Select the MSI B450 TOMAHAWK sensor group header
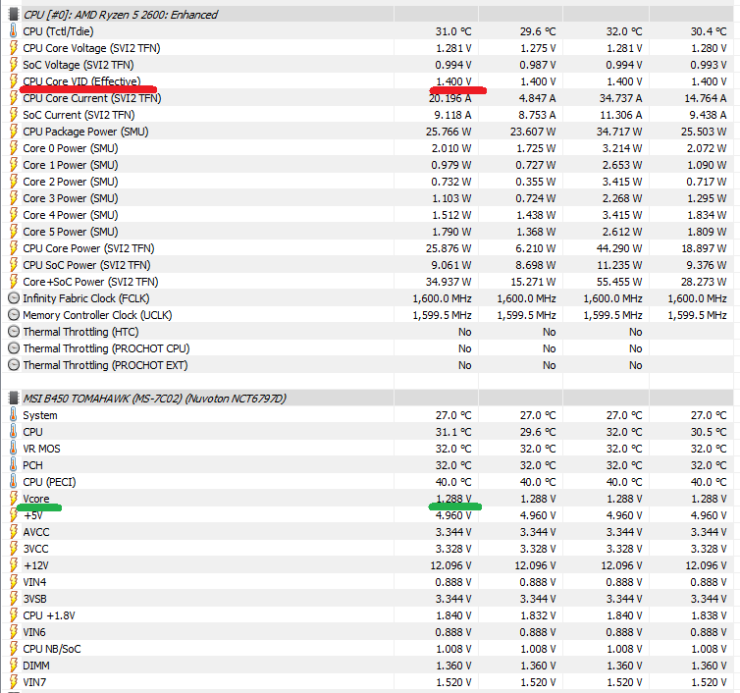This screenshot has width=740, height=693. click(370, 399)
